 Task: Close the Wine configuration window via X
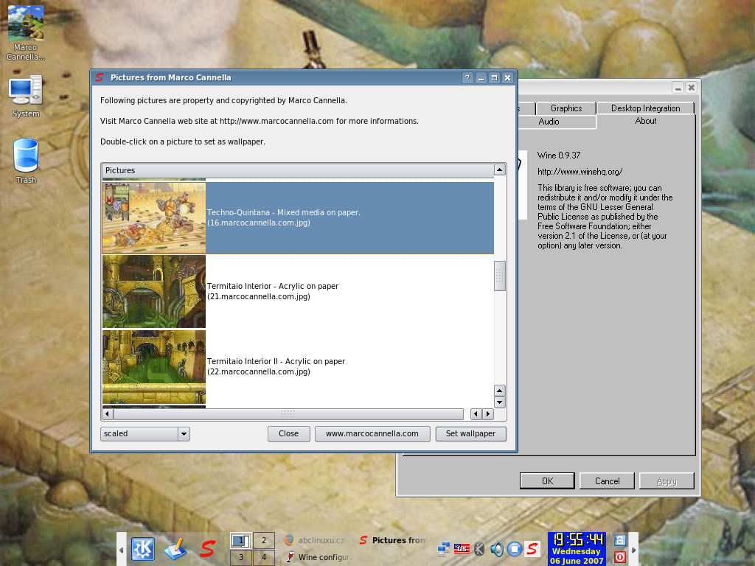pos(692,88)
